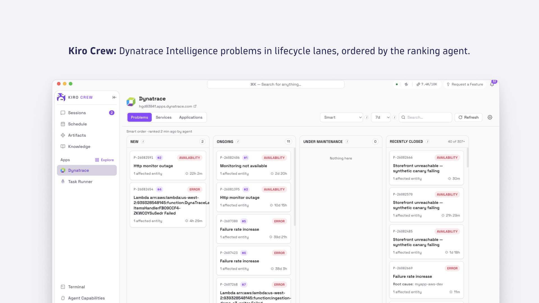Switch to the Problems tab
The image size is (539, 303).
pos(140,117)
